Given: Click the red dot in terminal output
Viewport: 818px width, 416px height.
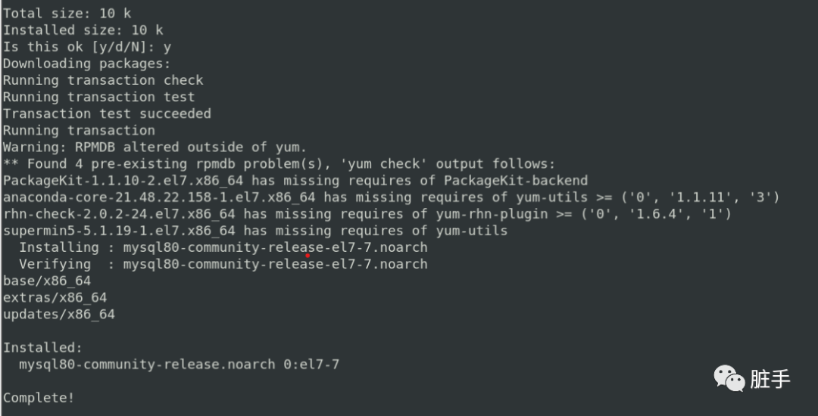Looking at the screenshot, I should (308, 256).
